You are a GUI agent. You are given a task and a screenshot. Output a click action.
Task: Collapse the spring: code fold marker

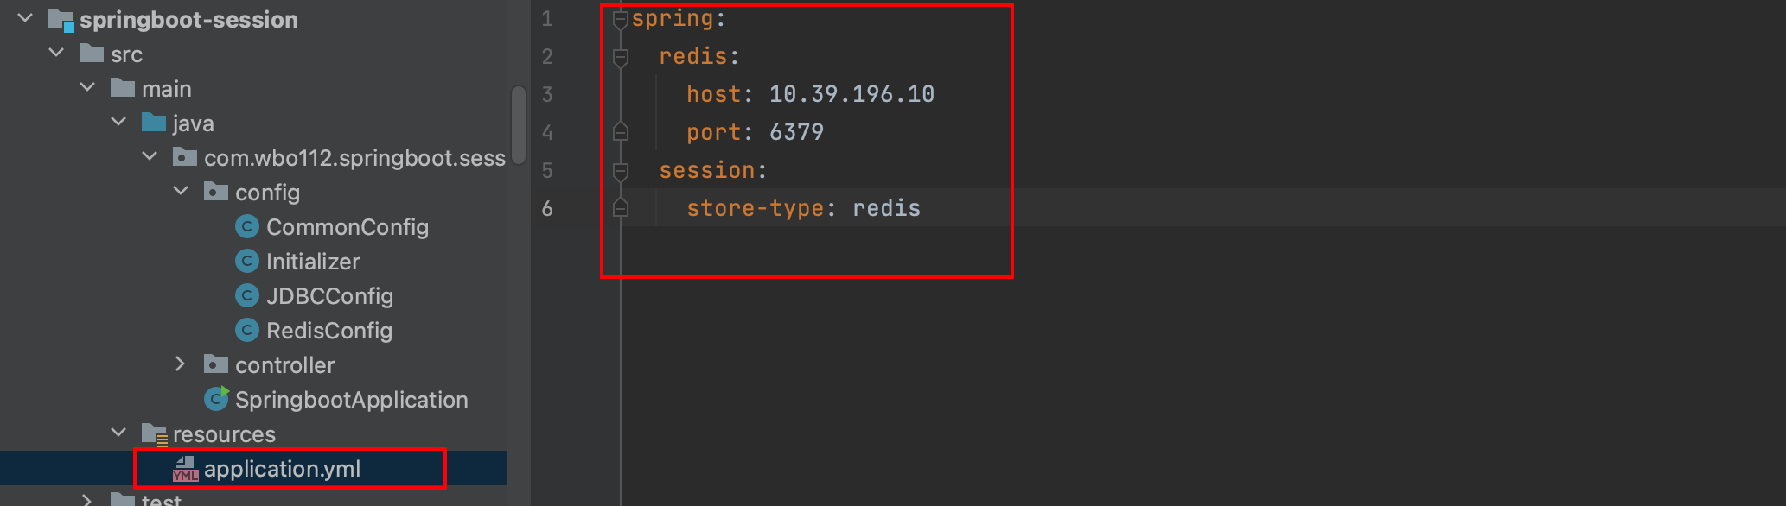click(x=620, y=20)
